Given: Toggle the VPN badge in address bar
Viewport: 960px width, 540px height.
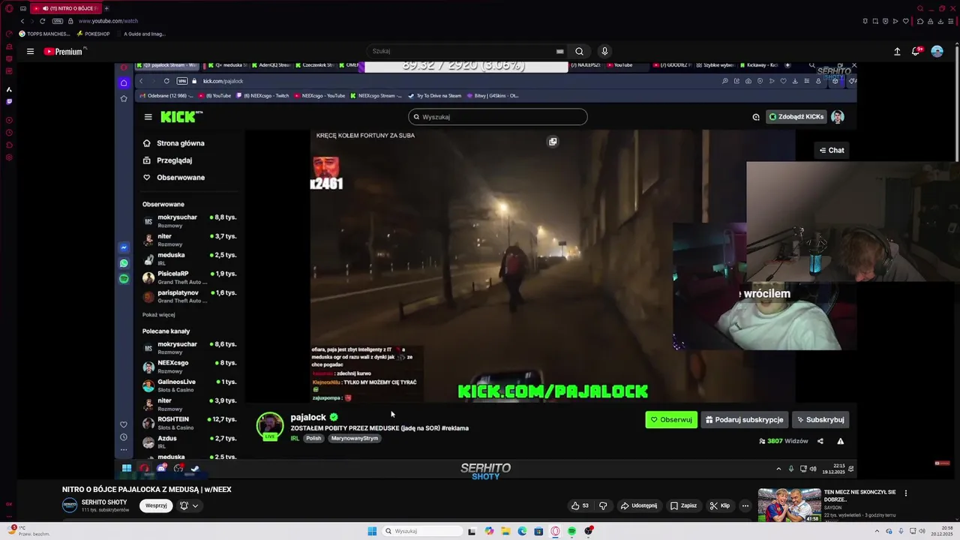Looking at the screenshot, I should [x=58, y=21].
